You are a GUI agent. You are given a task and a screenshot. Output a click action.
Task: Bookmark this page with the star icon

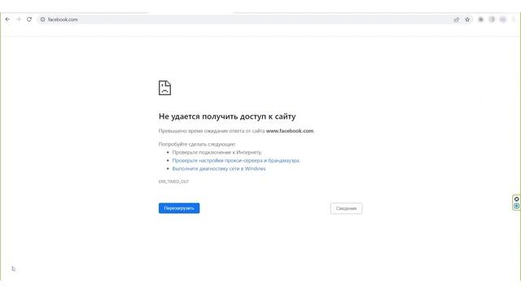click(x=467, y=20)
